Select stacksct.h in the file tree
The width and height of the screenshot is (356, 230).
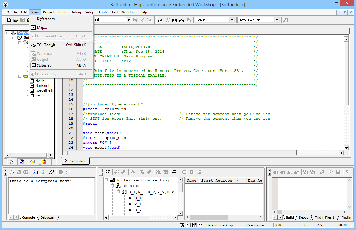tap(43, 86)
